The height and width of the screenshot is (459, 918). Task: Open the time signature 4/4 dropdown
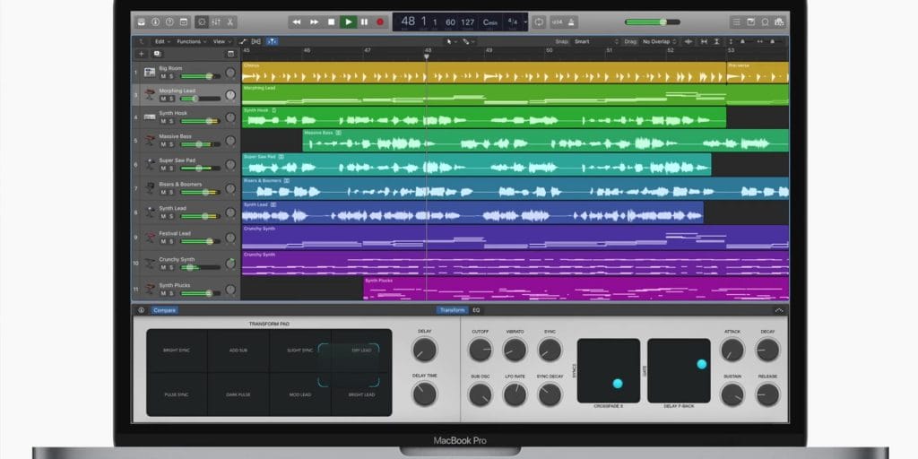pos(512,22)
